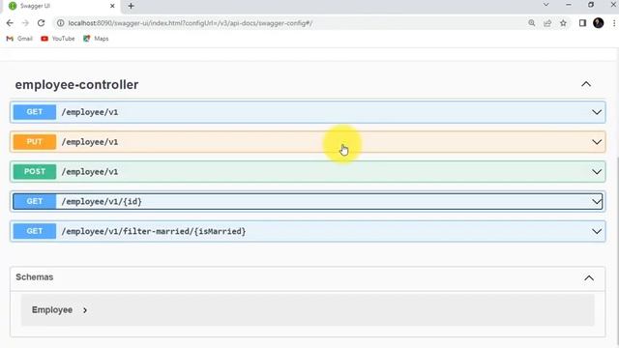Click the browser forward arrow
This screenshot has width=619, height=348.
tap(25, 23)
